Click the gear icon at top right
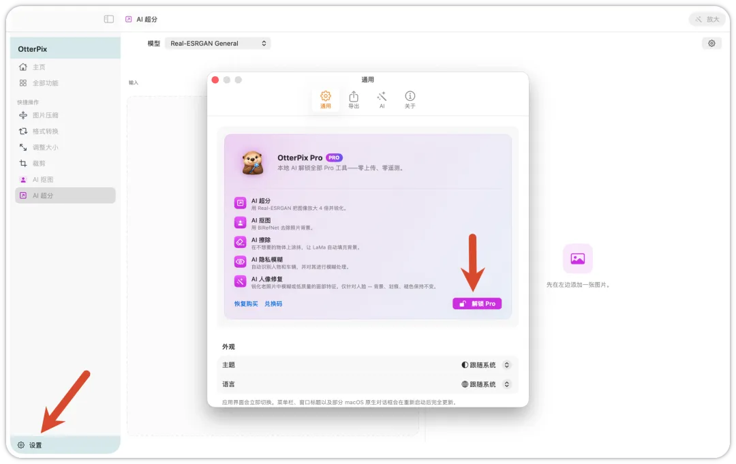Image resolution: width=736 pixels, height=464 pixels. coord(711,43)
